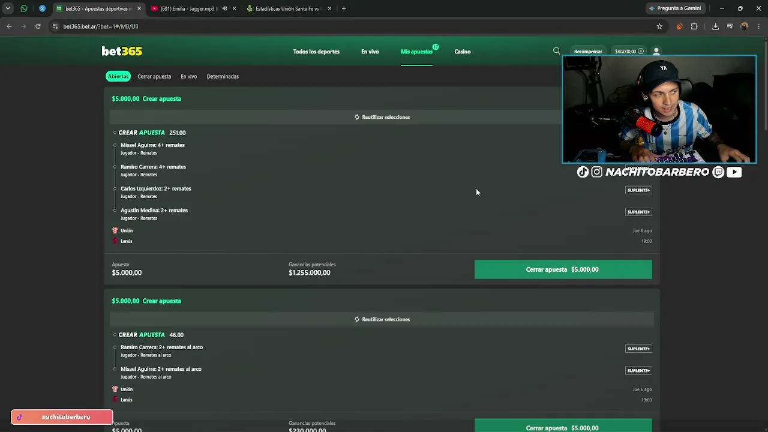
Task: Open the orange extension icon in toolbar
Action: (679, 26)
